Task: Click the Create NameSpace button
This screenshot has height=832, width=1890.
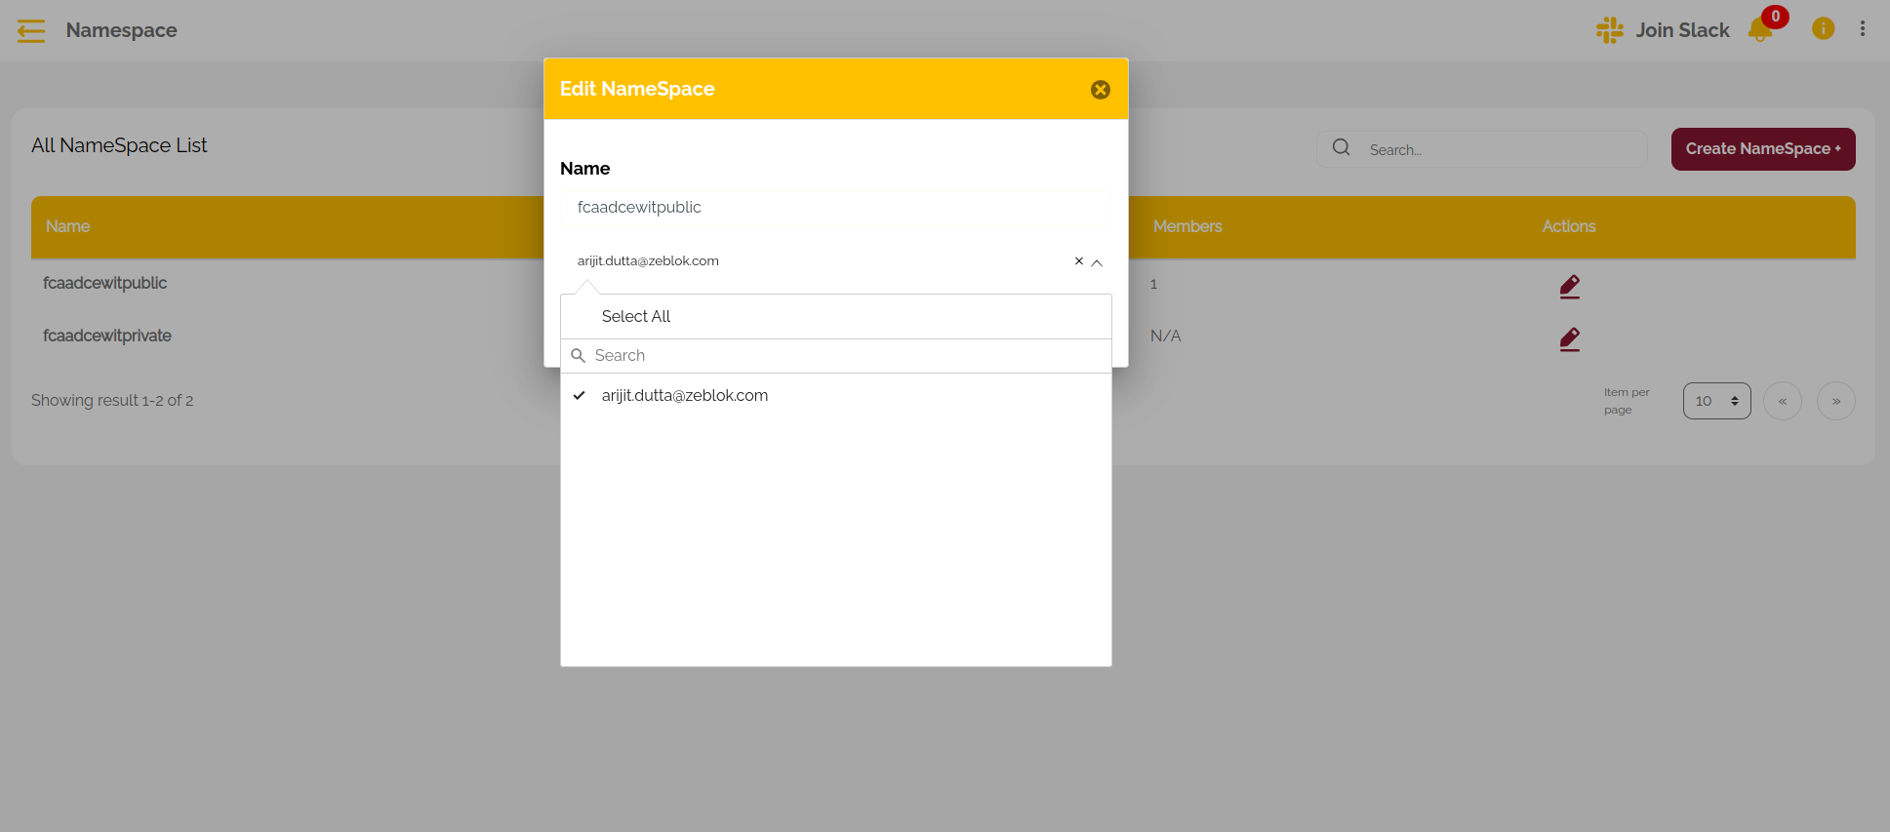Action: 1763,149
